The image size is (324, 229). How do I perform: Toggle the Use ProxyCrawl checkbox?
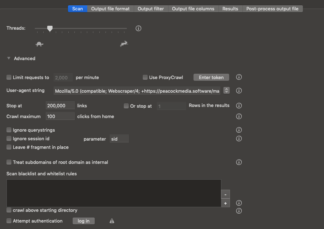145,77
